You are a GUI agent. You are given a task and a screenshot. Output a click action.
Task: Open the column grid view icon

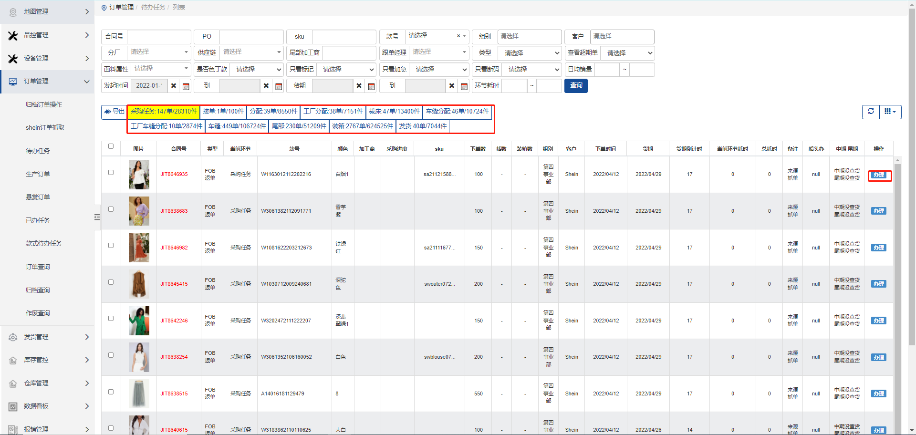(x=890, y=112)
